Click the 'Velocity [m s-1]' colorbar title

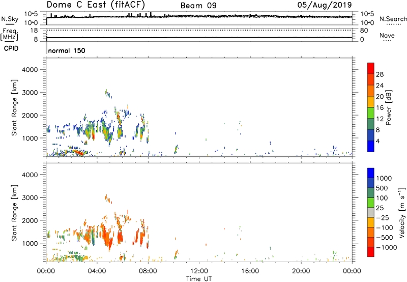402,212
